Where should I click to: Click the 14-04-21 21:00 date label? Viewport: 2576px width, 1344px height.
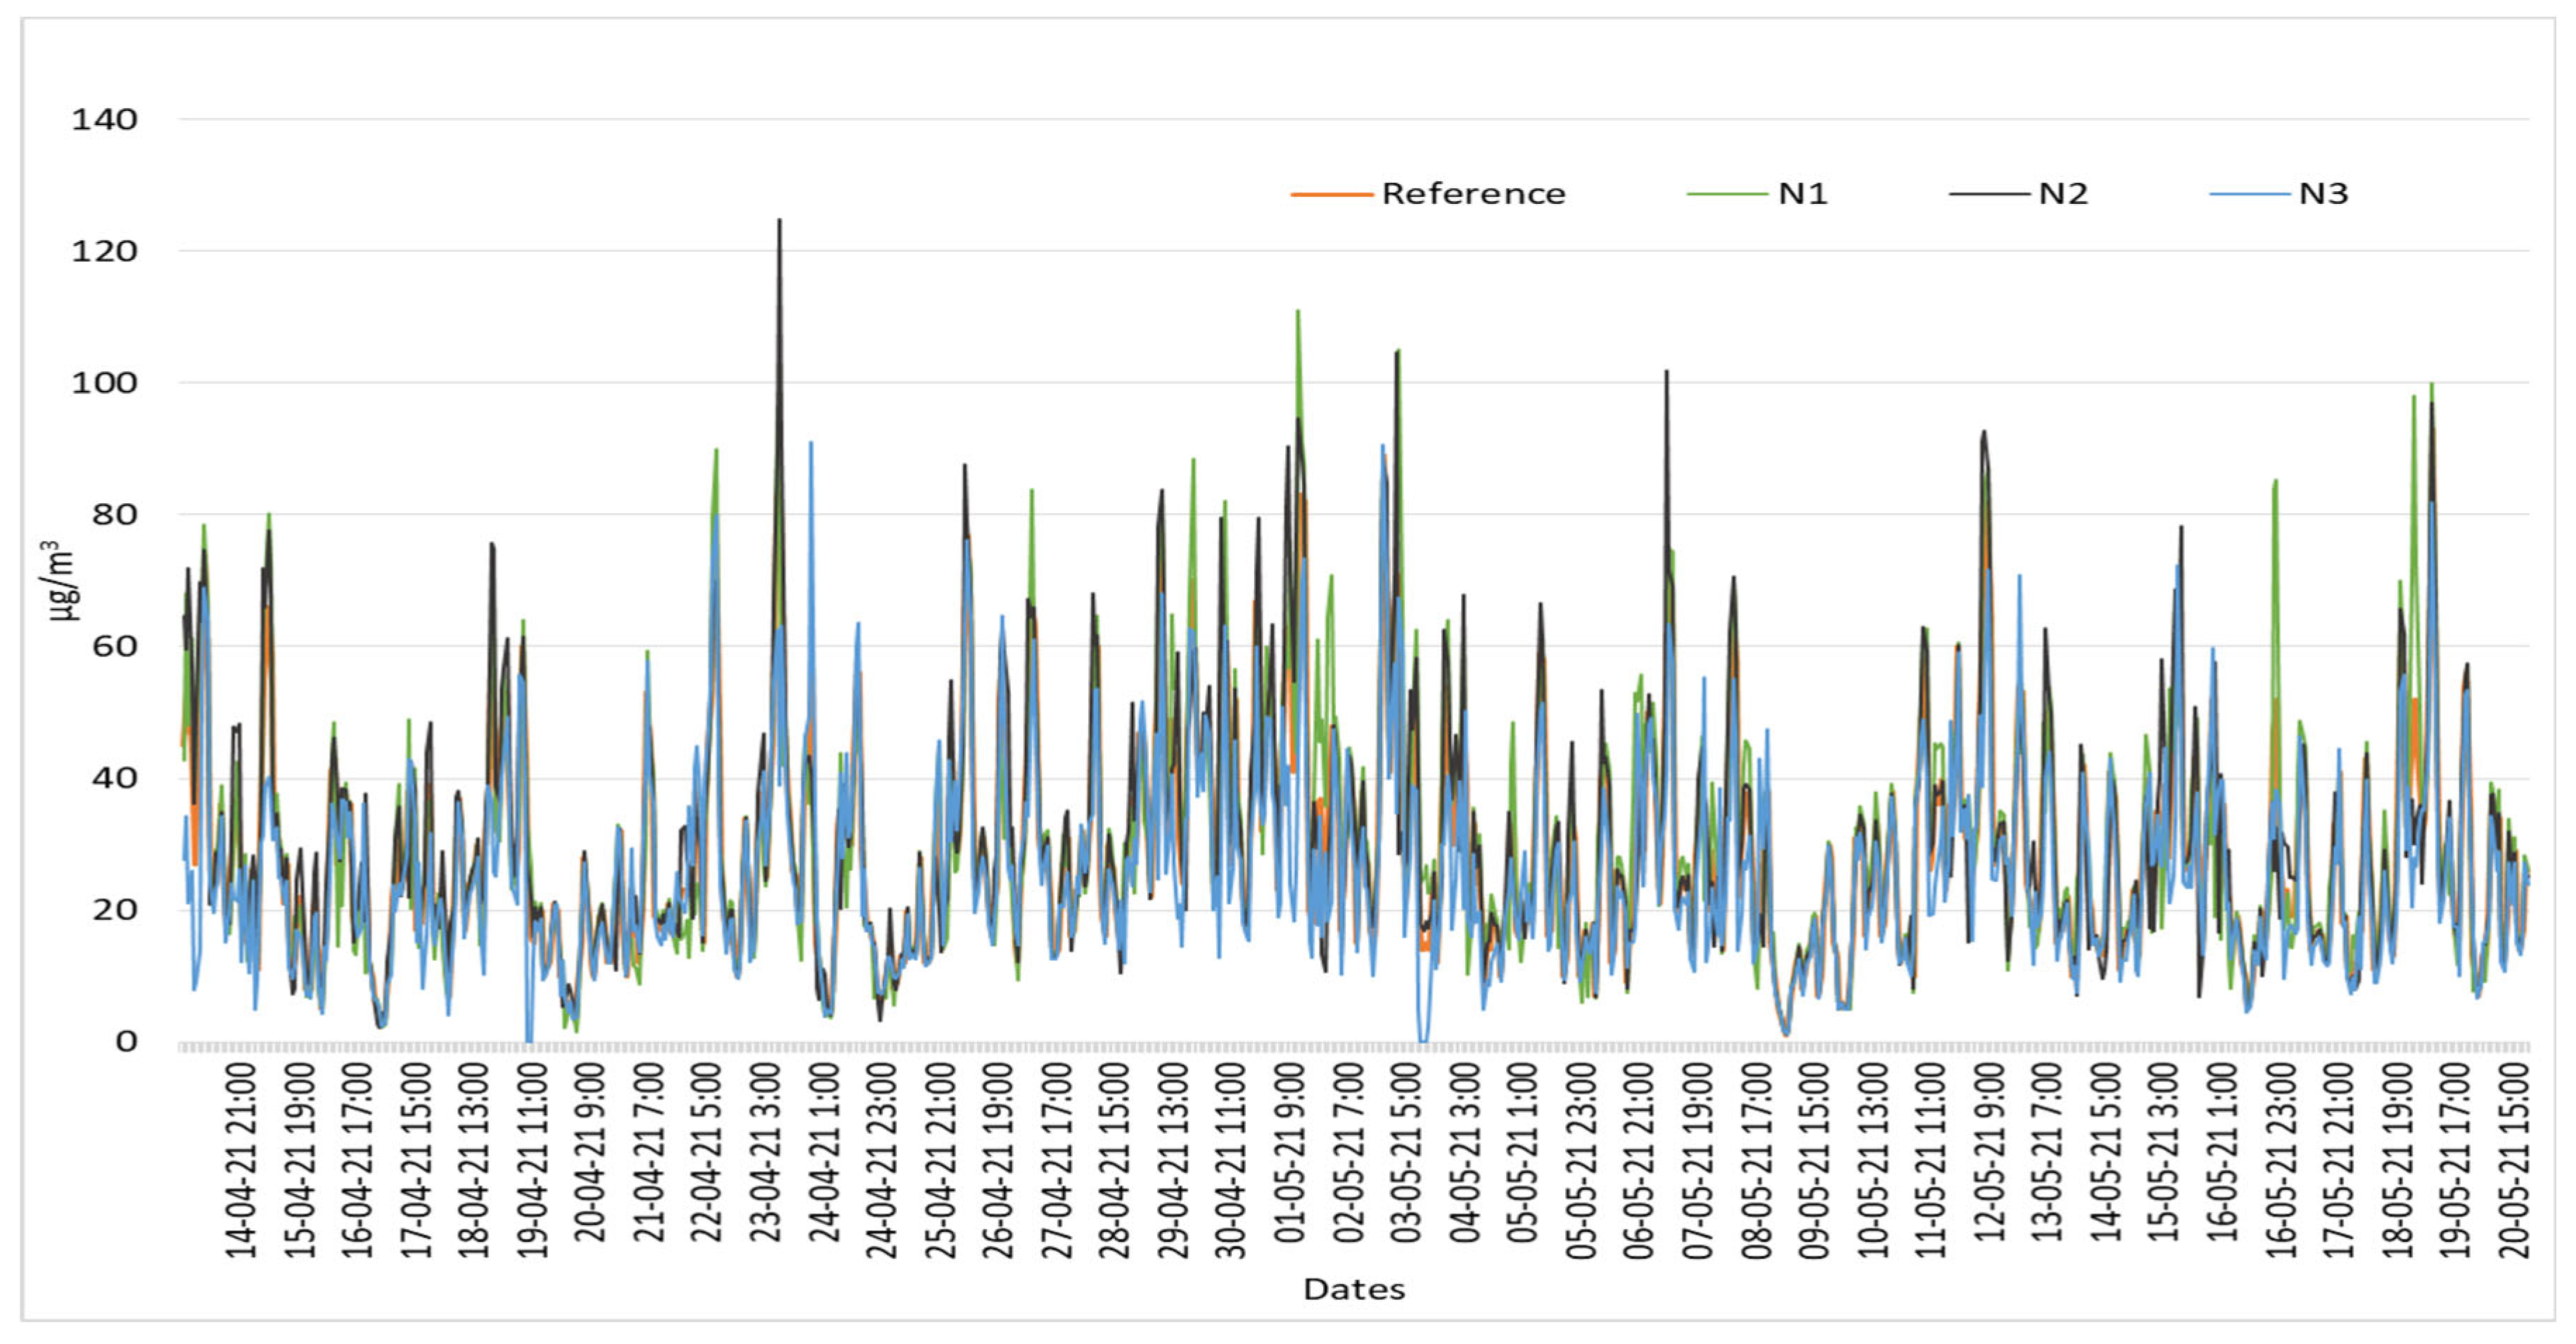[x=242, y=1159]
